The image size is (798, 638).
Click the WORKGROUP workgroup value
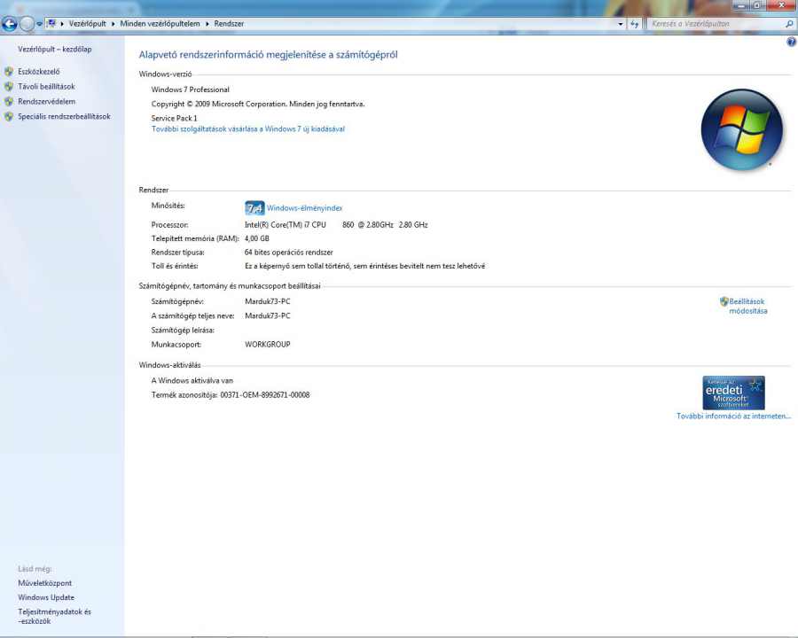(x=268, y=345)
